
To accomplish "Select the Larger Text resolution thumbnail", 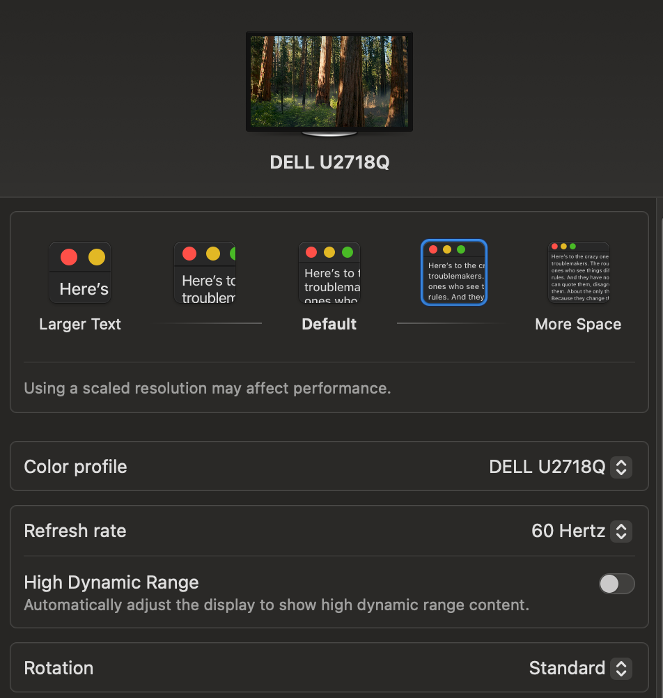I will [80, 272].
